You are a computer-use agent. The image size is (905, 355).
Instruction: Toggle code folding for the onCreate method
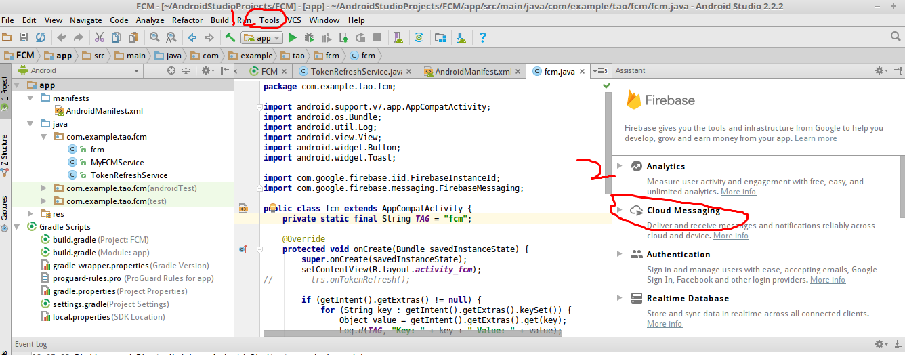tap(259, 249)
